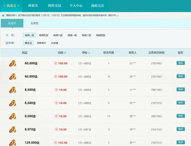Sort listings by 价格 column arrows
Viewport: 191px width, 146px height.
(x=65, y=53)
